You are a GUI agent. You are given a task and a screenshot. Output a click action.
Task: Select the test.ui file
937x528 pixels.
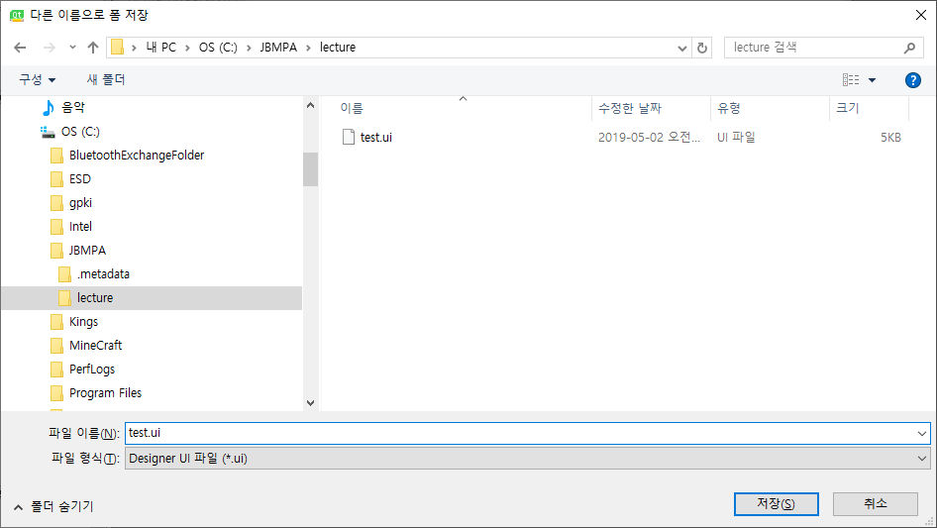coord(375,138)
